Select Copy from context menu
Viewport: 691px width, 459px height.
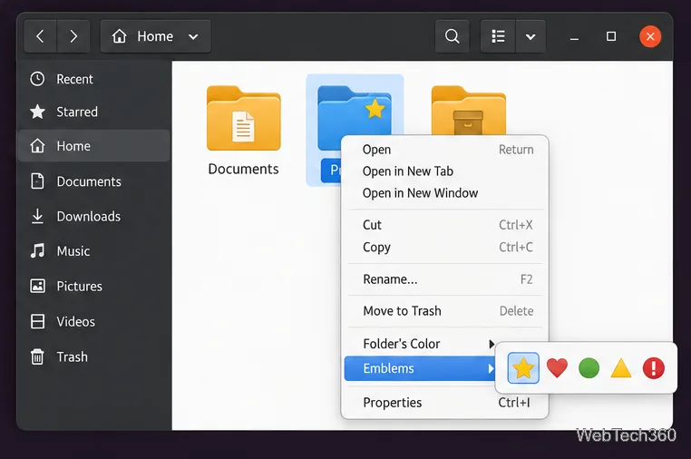click(445, 248)
